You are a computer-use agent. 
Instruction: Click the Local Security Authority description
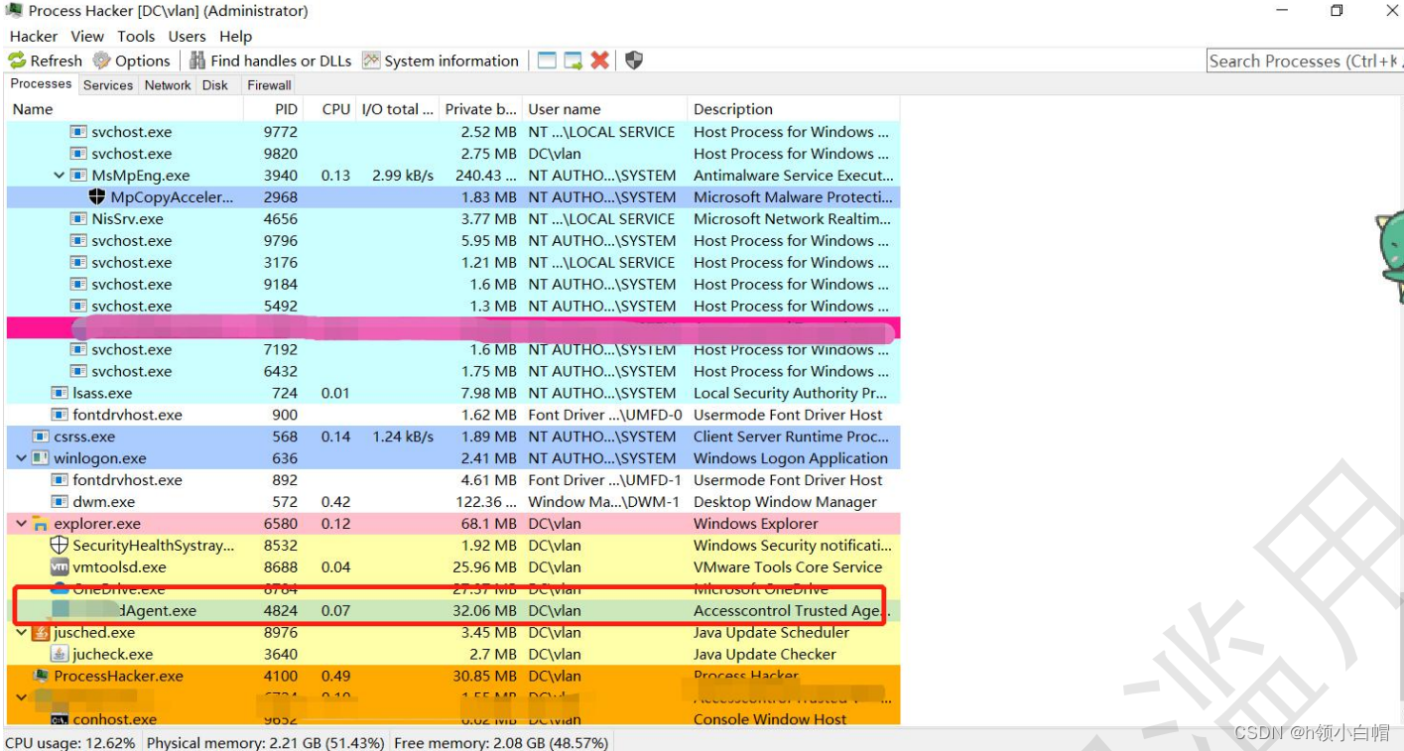click(x=791, y=393)
